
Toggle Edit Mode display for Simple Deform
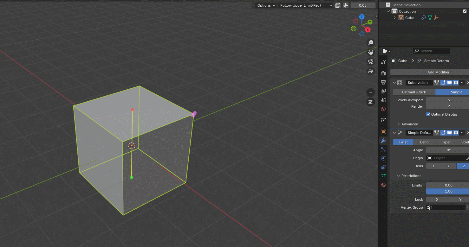click(443, 133)
